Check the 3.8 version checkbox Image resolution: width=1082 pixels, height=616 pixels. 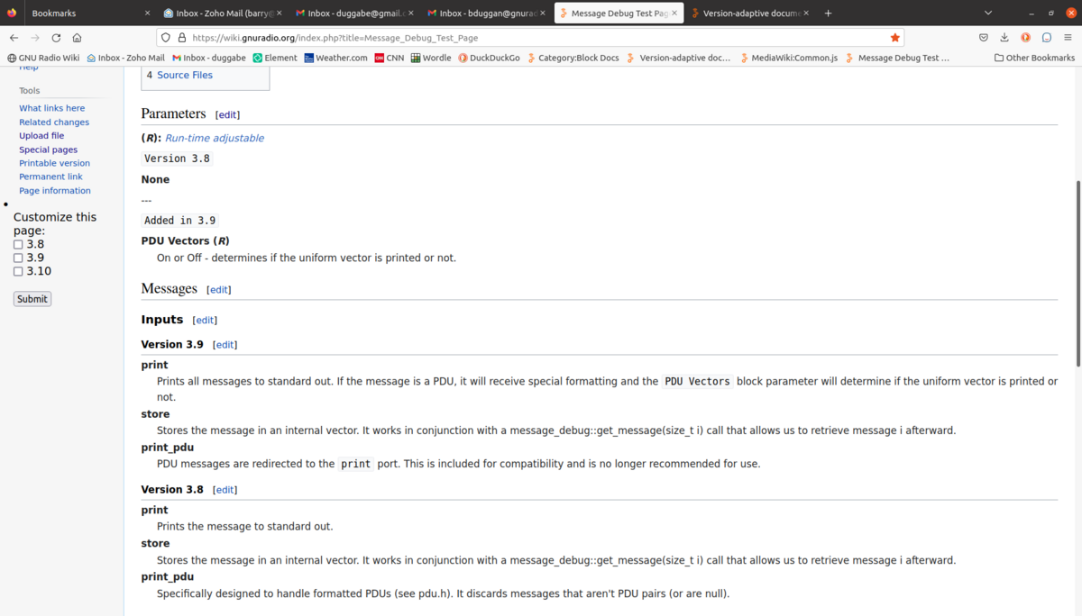point(18,244)
